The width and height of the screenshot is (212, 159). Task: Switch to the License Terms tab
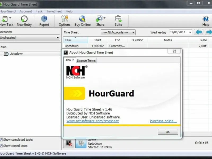[86, 61]
